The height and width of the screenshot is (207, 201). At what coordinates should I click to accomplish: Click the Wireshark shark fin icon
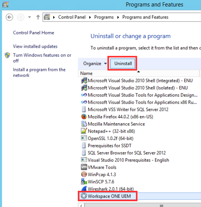84,188
